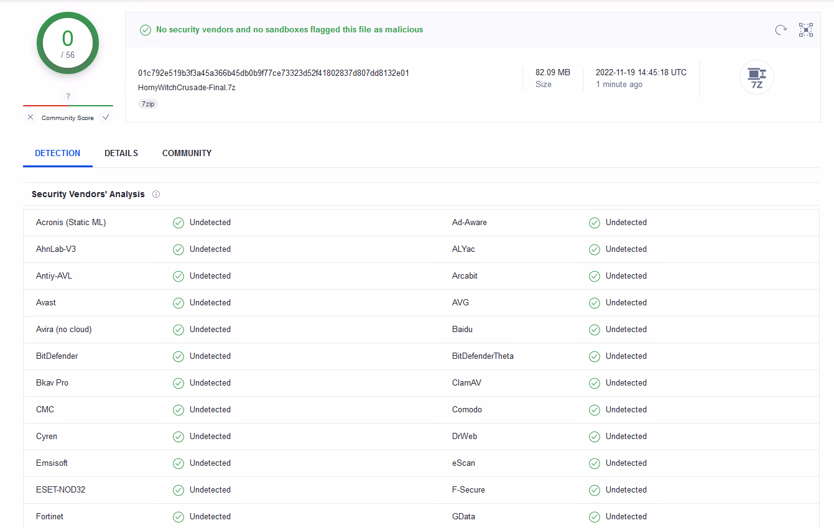Click the file SHA-256 hash text
Image resolution: width=834 pixels, height=528 pixels.
[274, 73]
